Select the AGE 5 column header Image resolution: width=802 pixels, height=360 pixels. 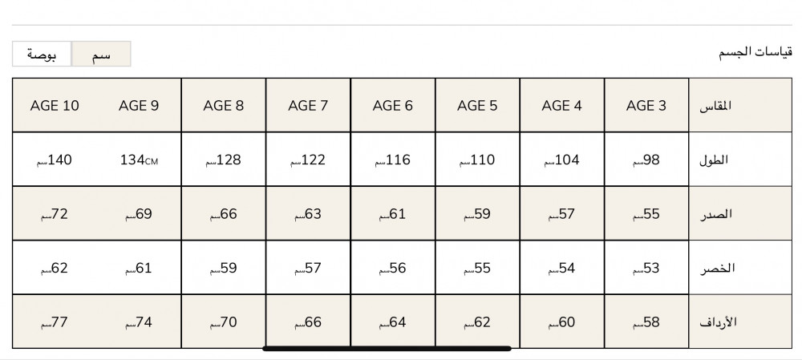[477, 105]
